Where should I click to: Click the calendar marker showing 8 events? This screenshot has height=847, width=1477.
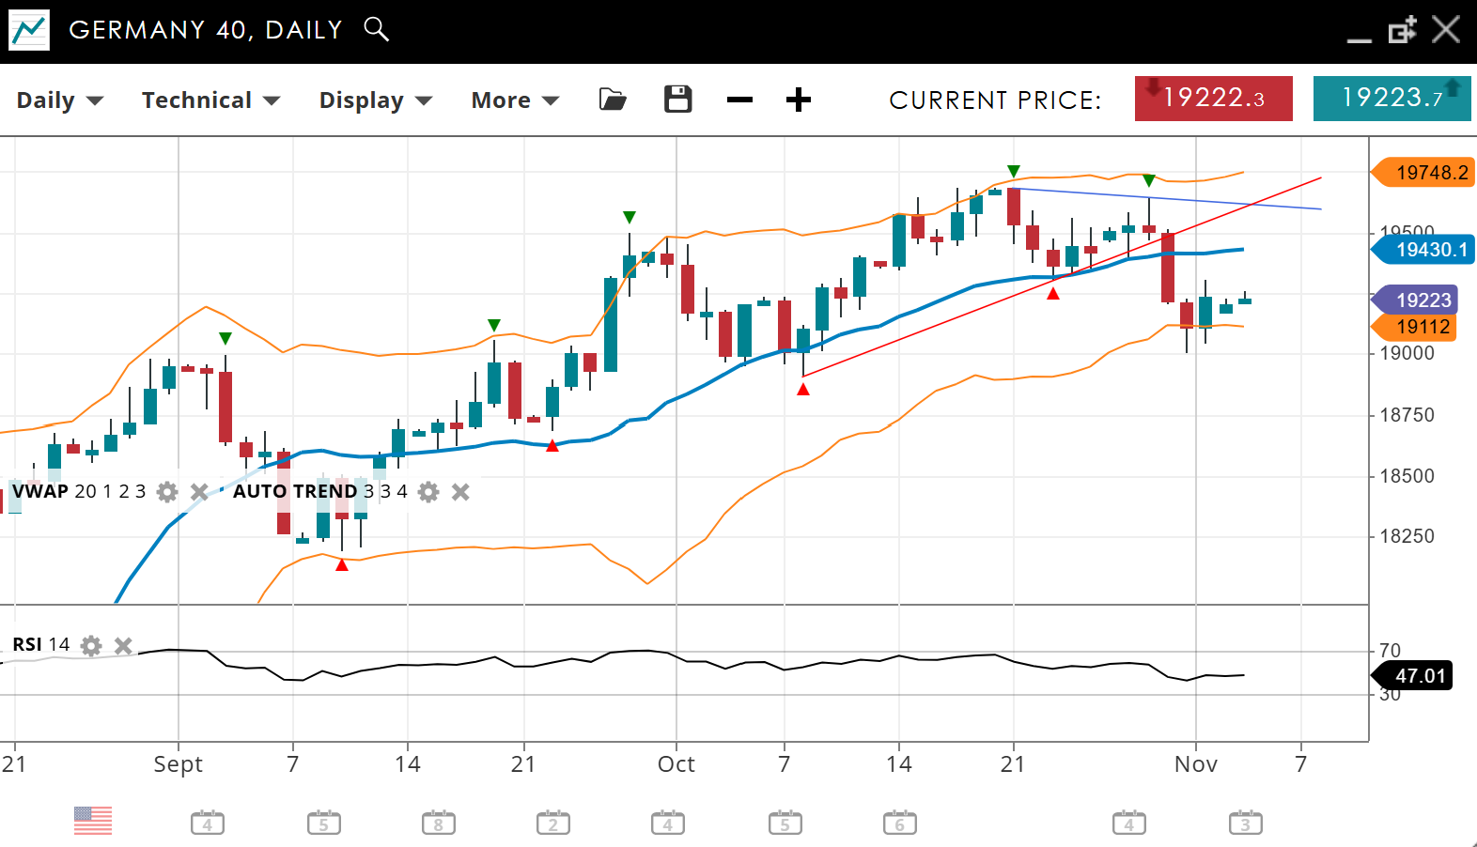[438, 824]
